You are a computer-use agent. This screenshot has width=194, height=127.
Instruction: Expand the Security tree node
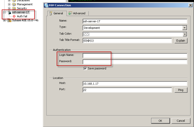tap(9, 8)
